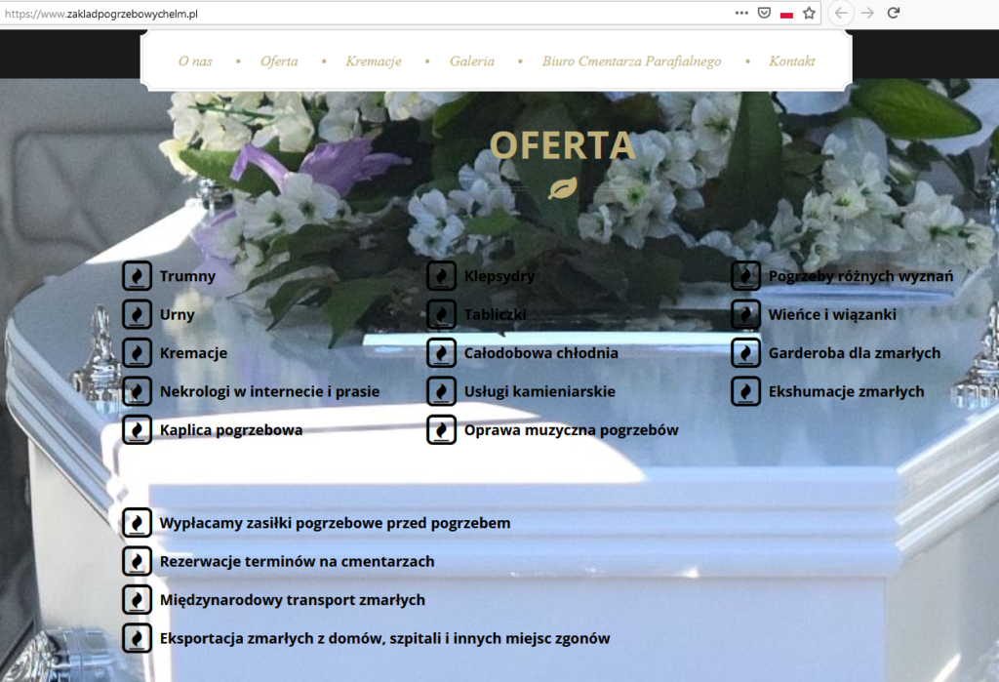Click the flame icon beside Kremacje item

point(137,353)
